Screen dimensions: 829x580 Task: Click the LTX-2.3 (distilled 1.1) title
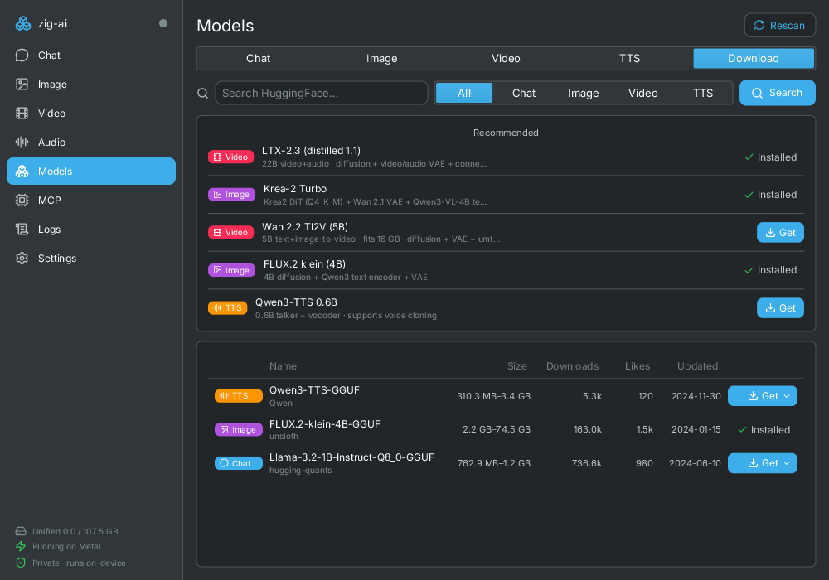(312, 151)
